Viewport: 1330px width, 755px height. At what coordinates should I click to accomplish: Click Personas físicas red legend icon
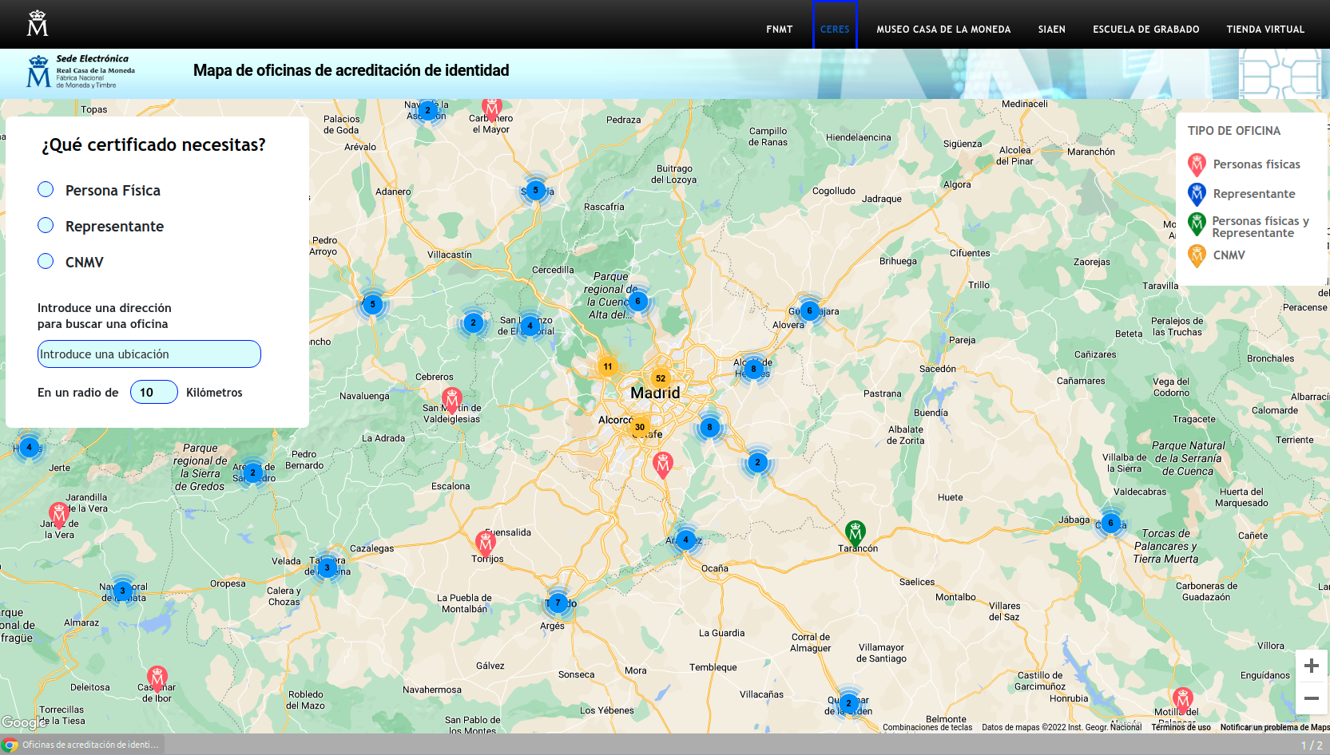(1197, 164)
